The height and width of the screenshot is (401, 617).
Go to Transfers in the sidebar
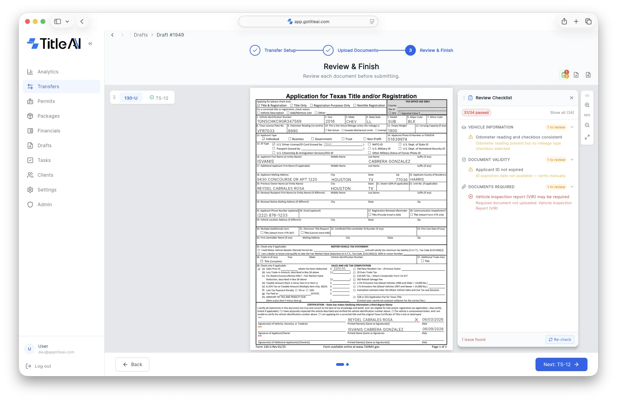(61, 87)
